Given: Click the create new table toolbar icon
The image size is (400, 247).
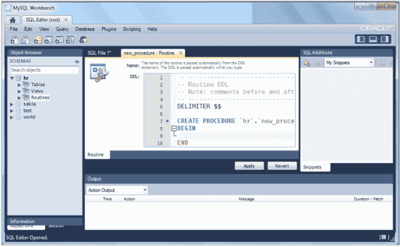Looking at the screenshot, I should (48, 40).
